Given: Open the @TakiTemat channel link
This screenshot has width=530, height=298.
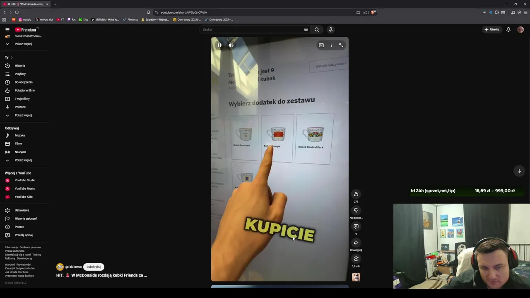Looking at the screenshot, I should point(73,267).
